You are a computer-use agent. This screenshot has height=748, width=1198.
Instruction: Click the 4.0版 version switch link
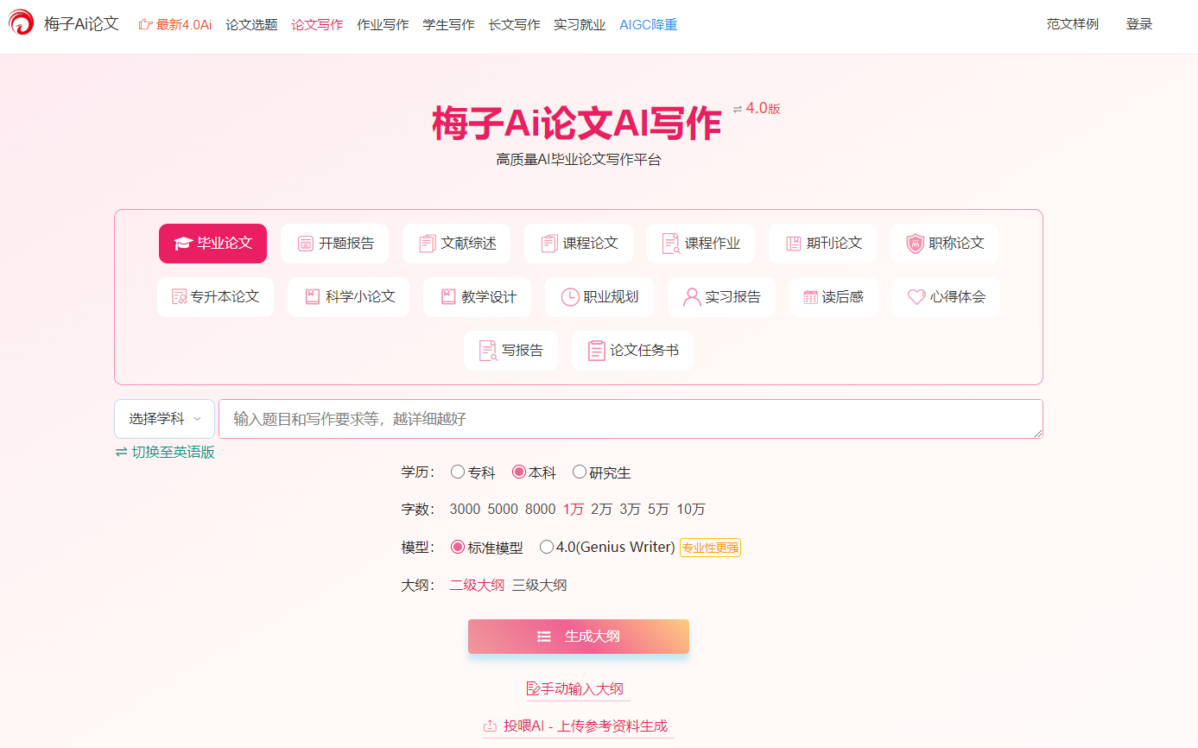point(764,109)
